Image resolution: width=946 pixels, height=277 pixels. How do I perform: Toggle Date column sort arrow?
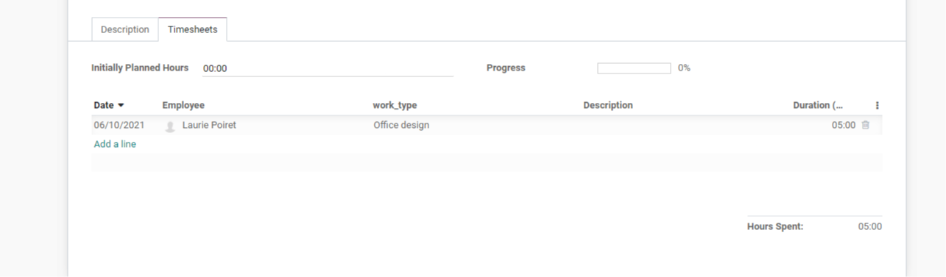tap(121, 105)
